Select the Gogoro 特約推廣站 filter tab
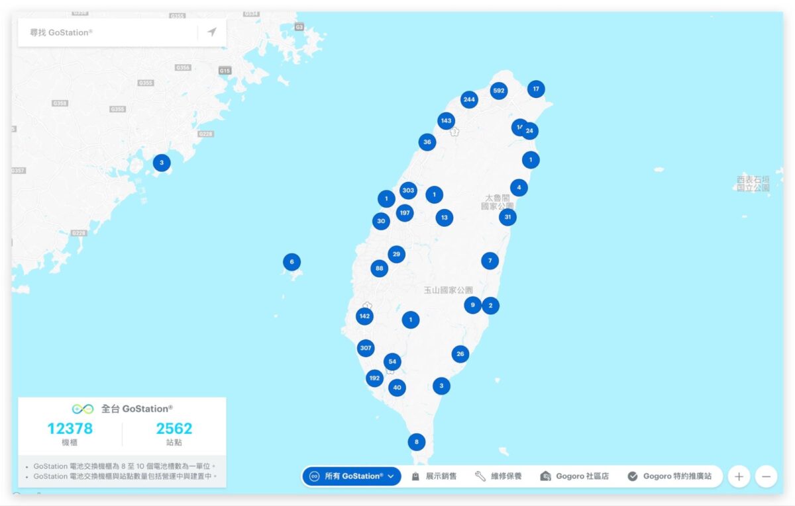 tap(669, 476)
